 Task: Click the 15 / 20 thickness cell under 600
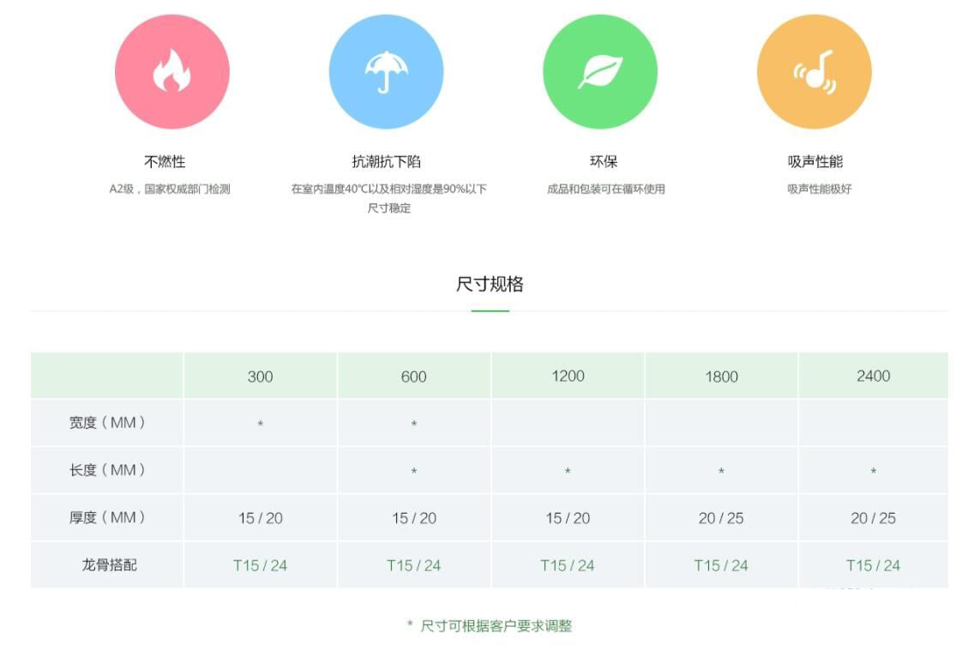click(x=413, y=518)
